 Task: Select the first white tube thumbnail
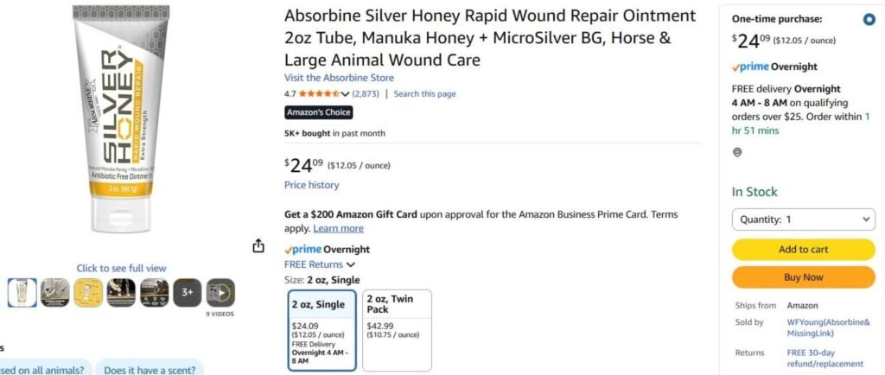[22, 293]
